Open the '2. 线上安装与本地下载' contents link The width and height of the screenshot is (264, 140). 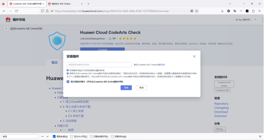coord(76,107)
